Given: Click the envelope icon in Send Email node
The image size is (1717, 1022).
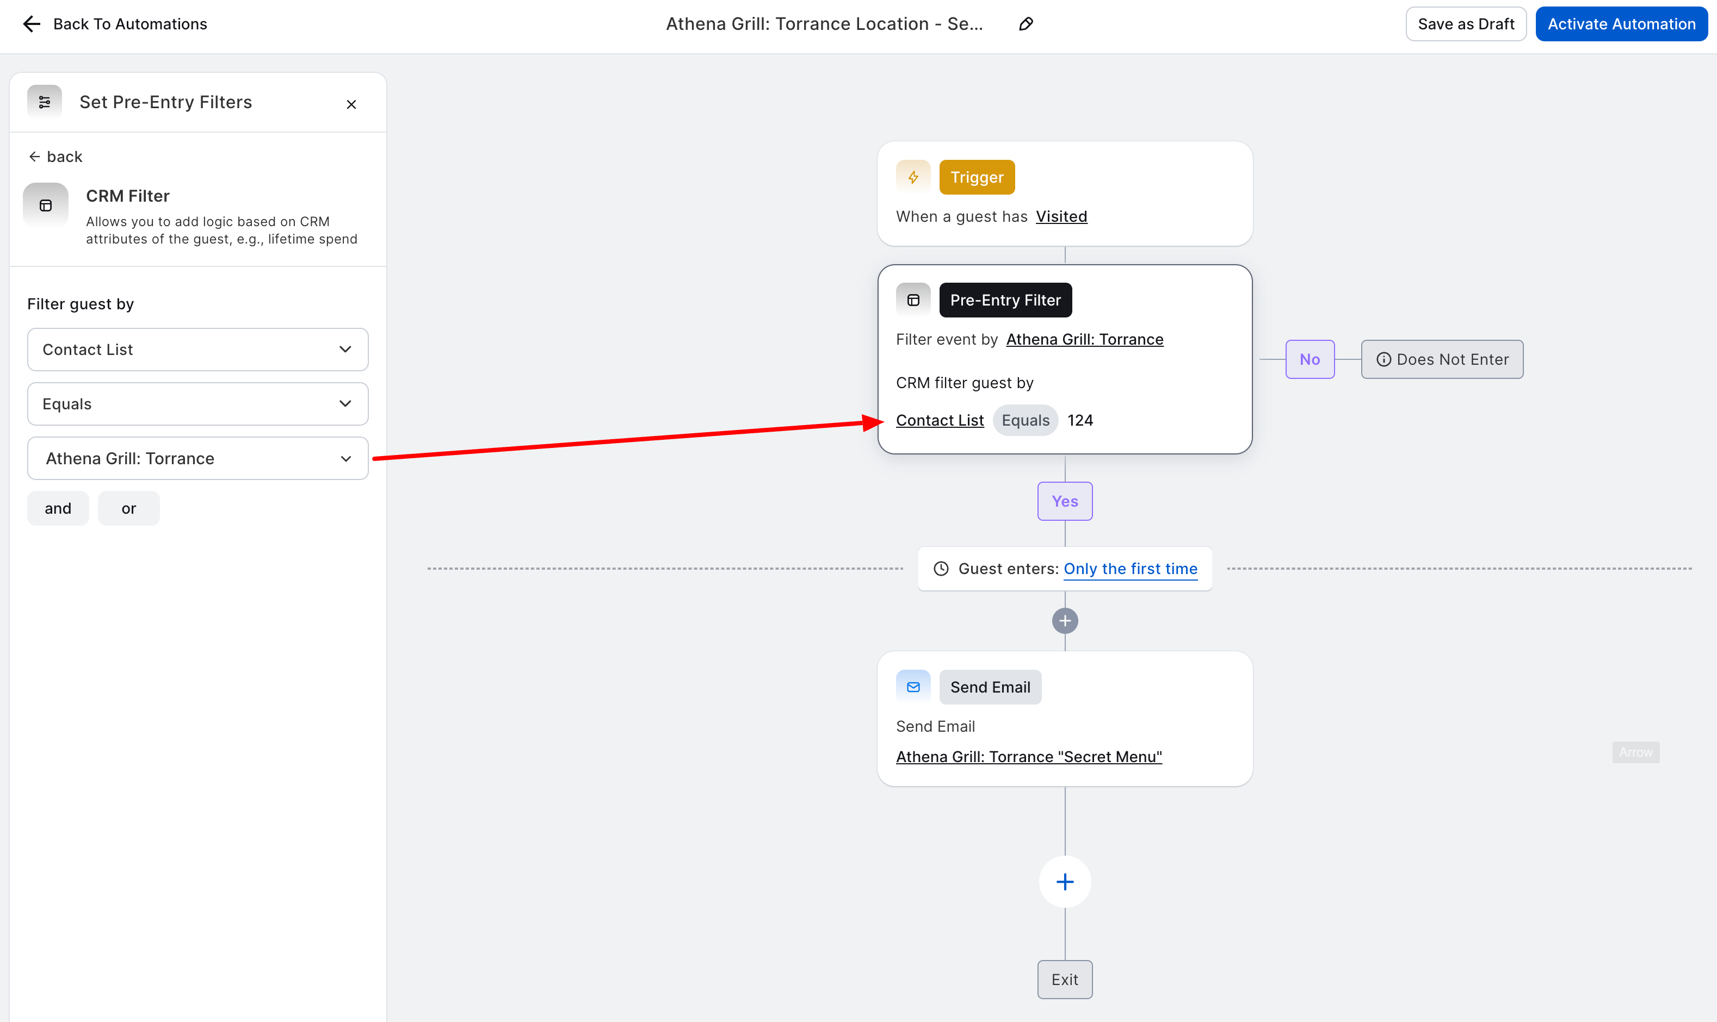Looking at the screenshot, I should tap(913, 687).
